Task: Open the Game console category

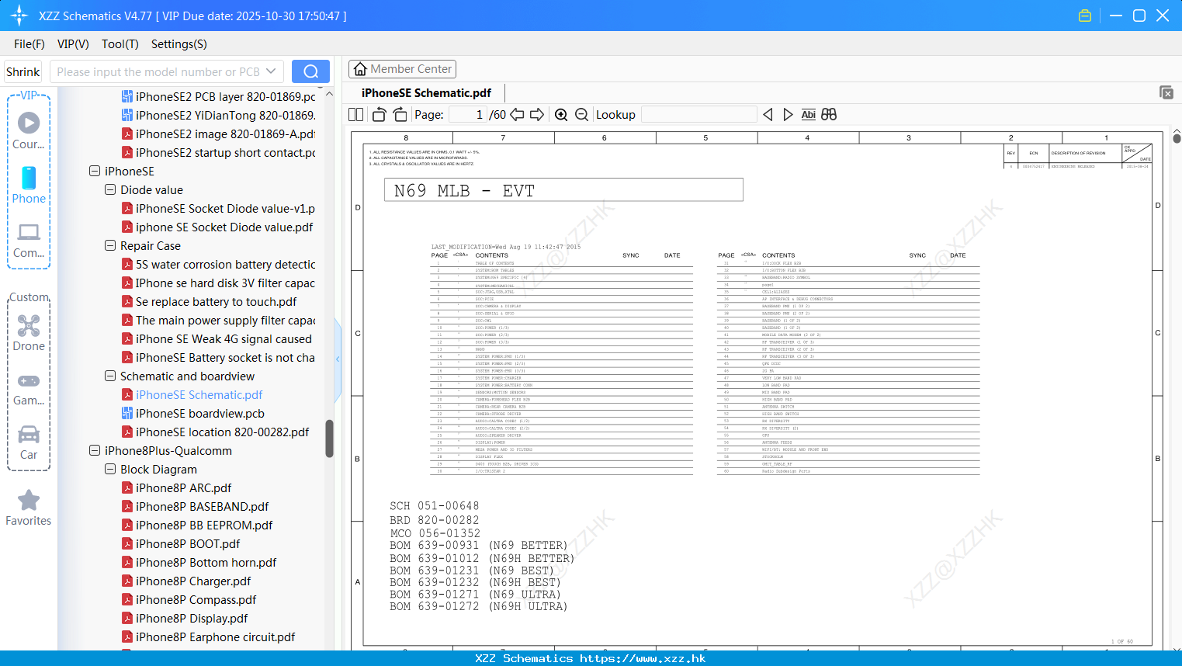Action: [29, 389]
